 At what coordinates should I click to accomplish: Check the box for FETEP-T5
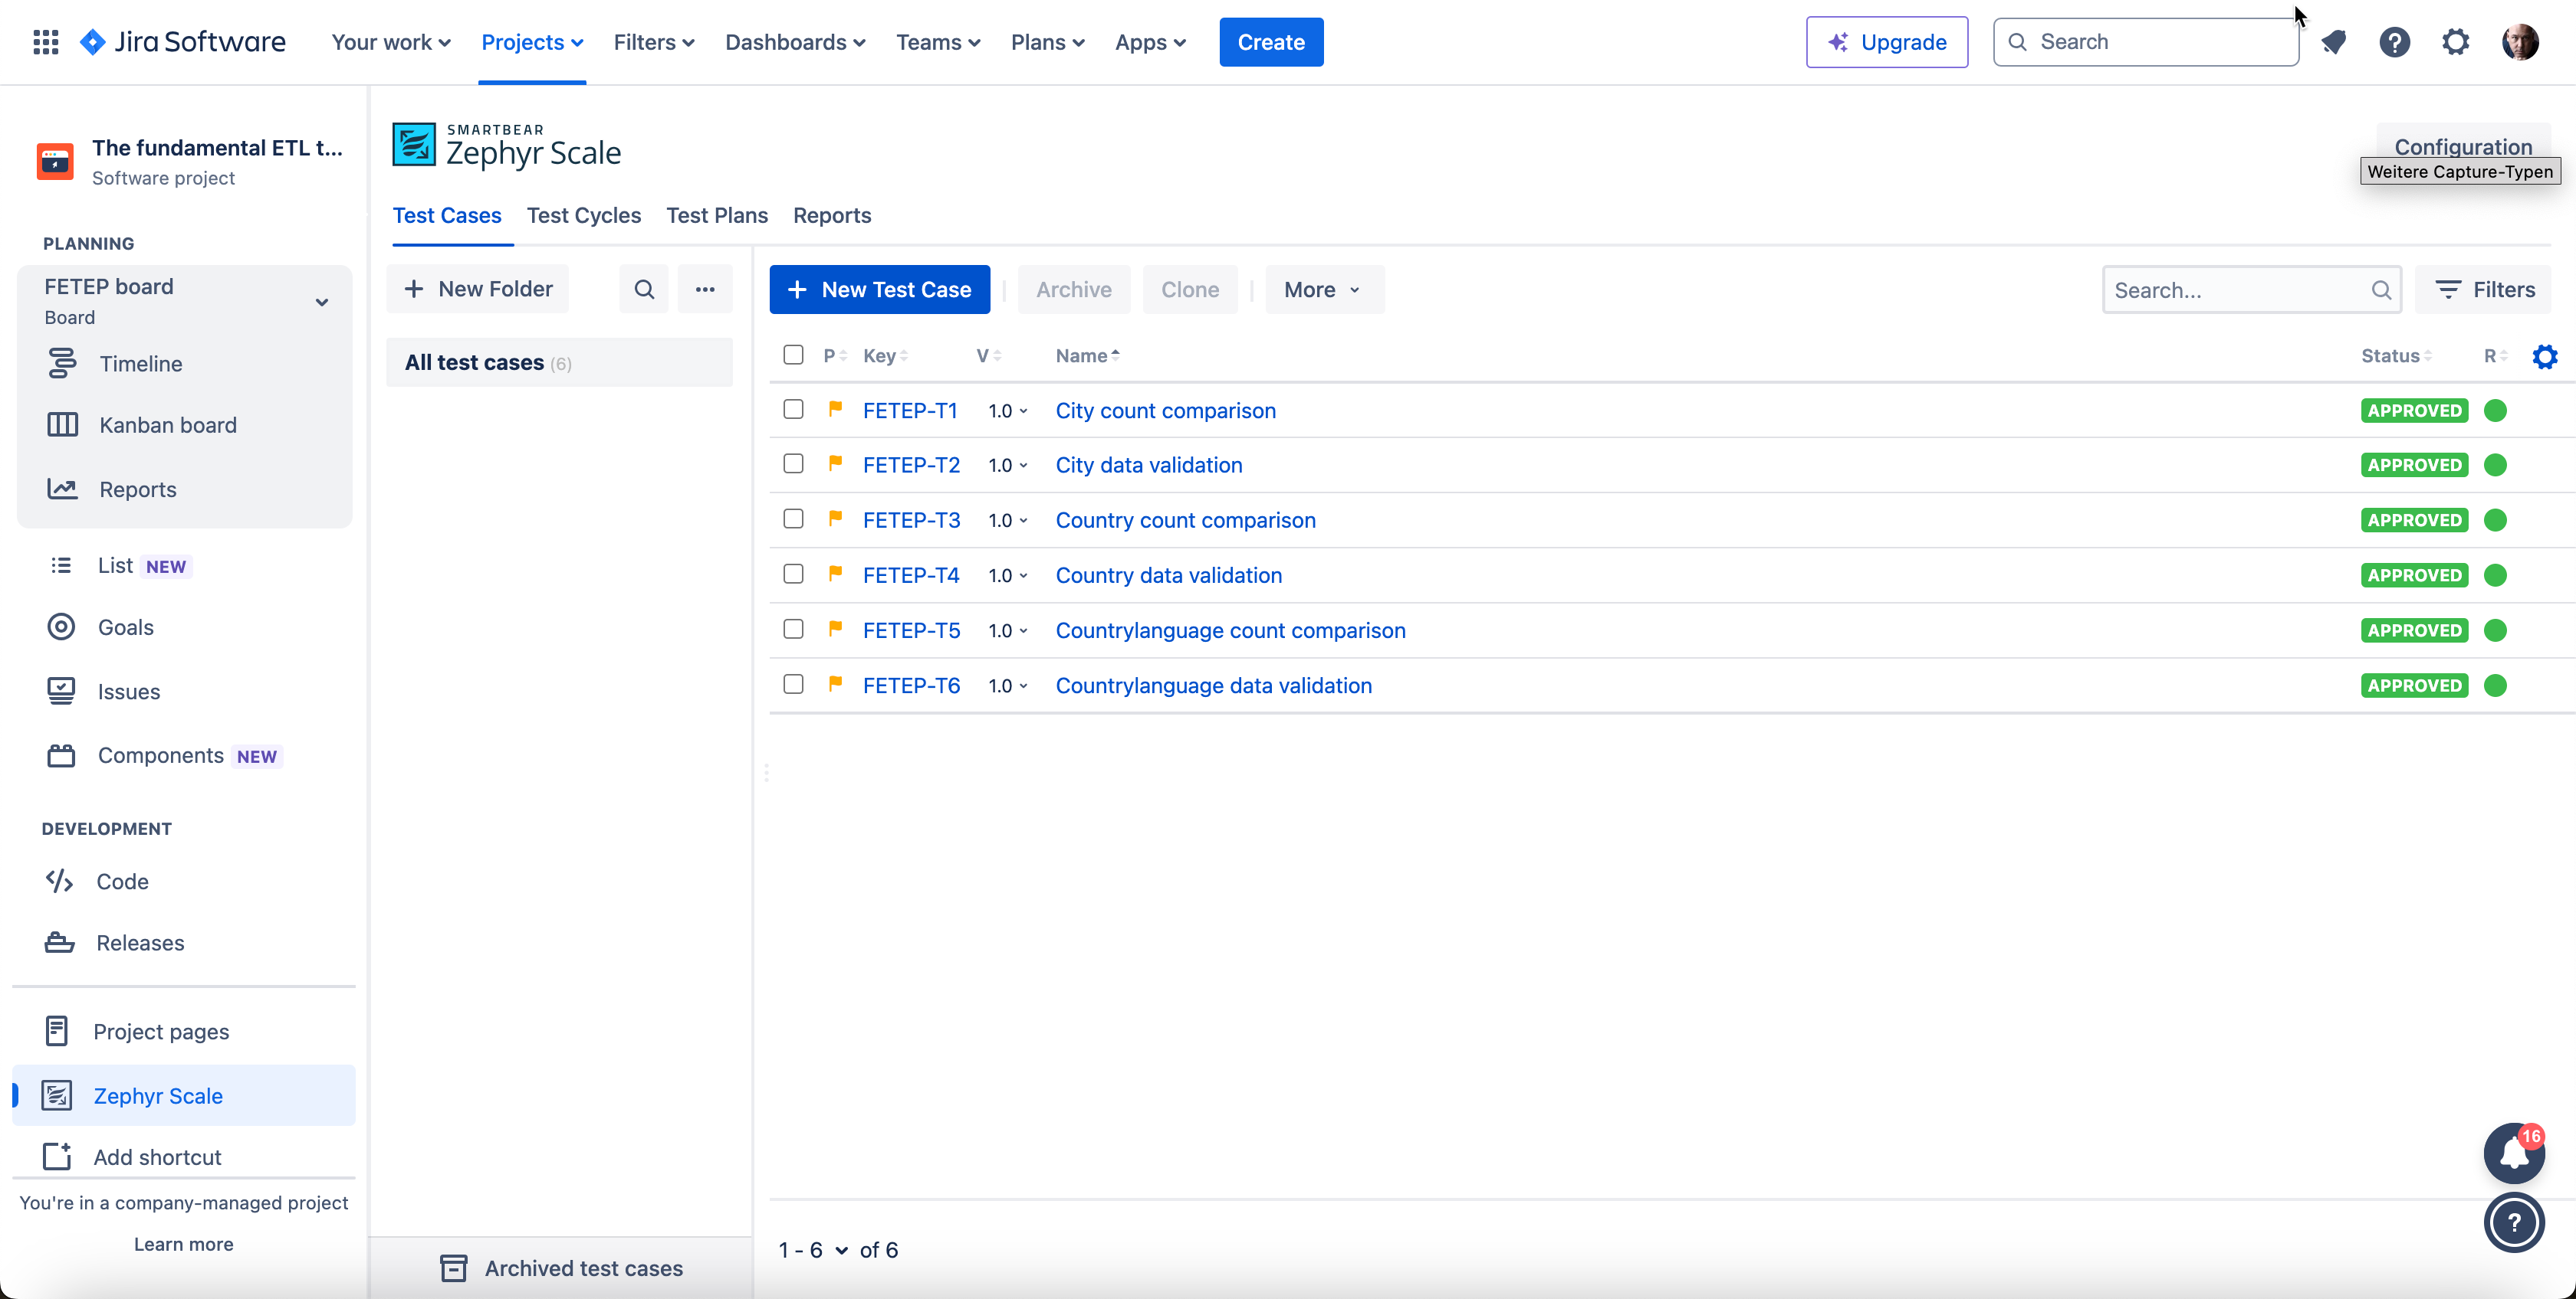point(793,630)
